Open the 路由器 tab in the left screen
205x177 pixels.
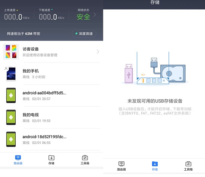(x=18, y=160)
